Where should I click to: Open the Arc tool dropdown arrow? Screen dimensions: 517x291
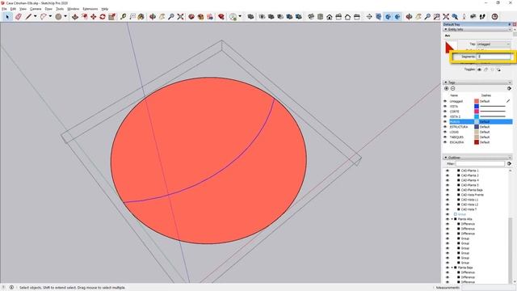[50, 16]
